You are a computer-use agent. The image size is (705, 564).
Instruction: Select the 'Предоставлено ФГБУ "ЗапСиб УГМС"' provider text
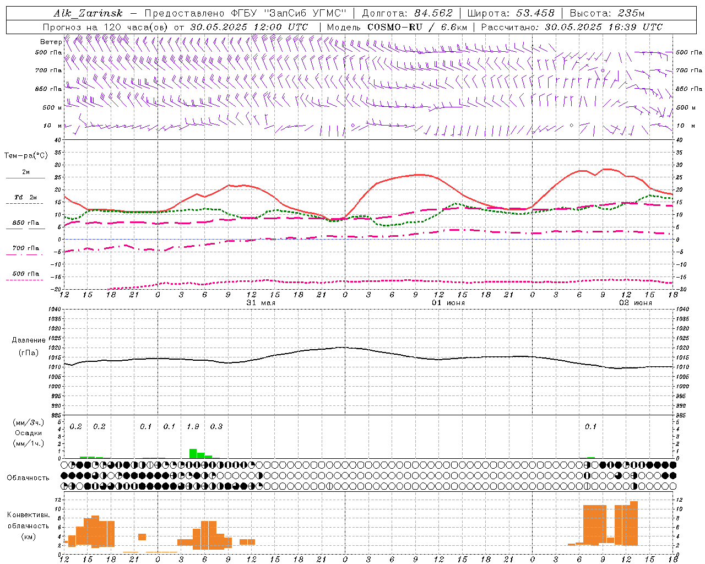click(245, 13)
